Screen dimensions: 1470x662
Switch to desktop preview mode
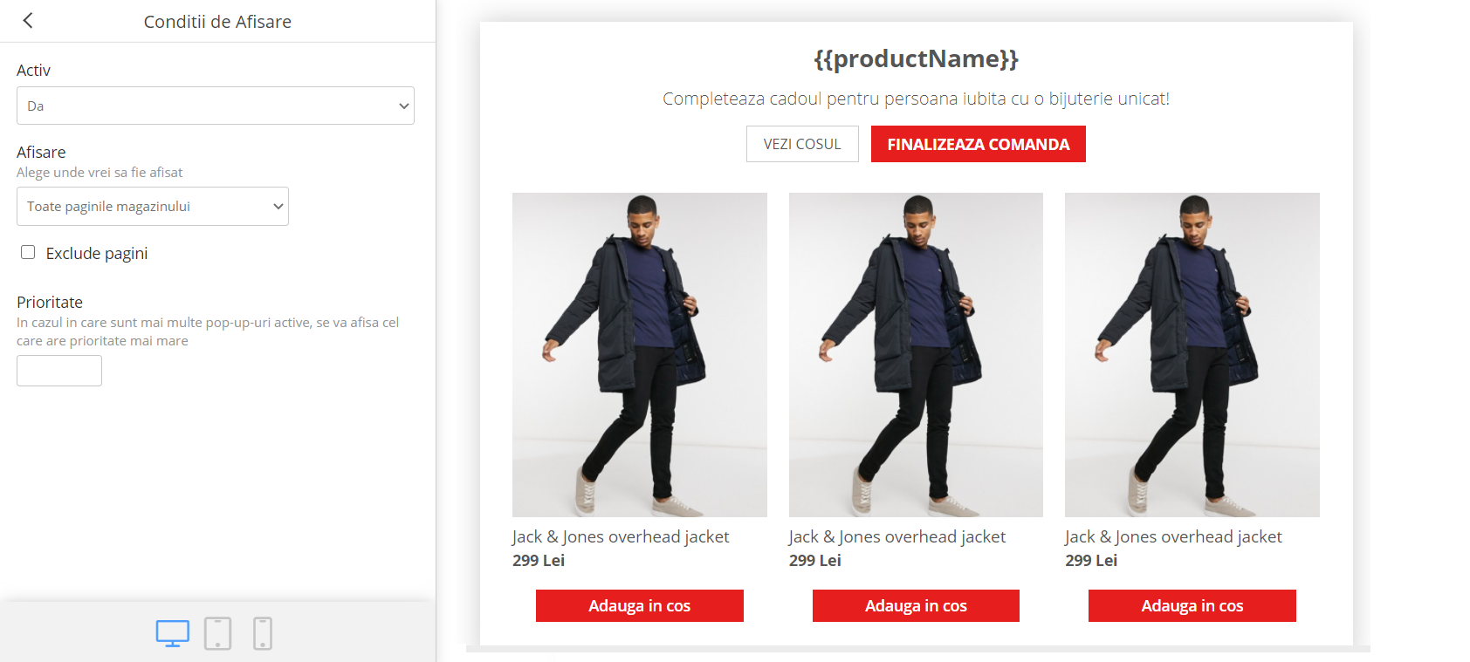(172, 633)
